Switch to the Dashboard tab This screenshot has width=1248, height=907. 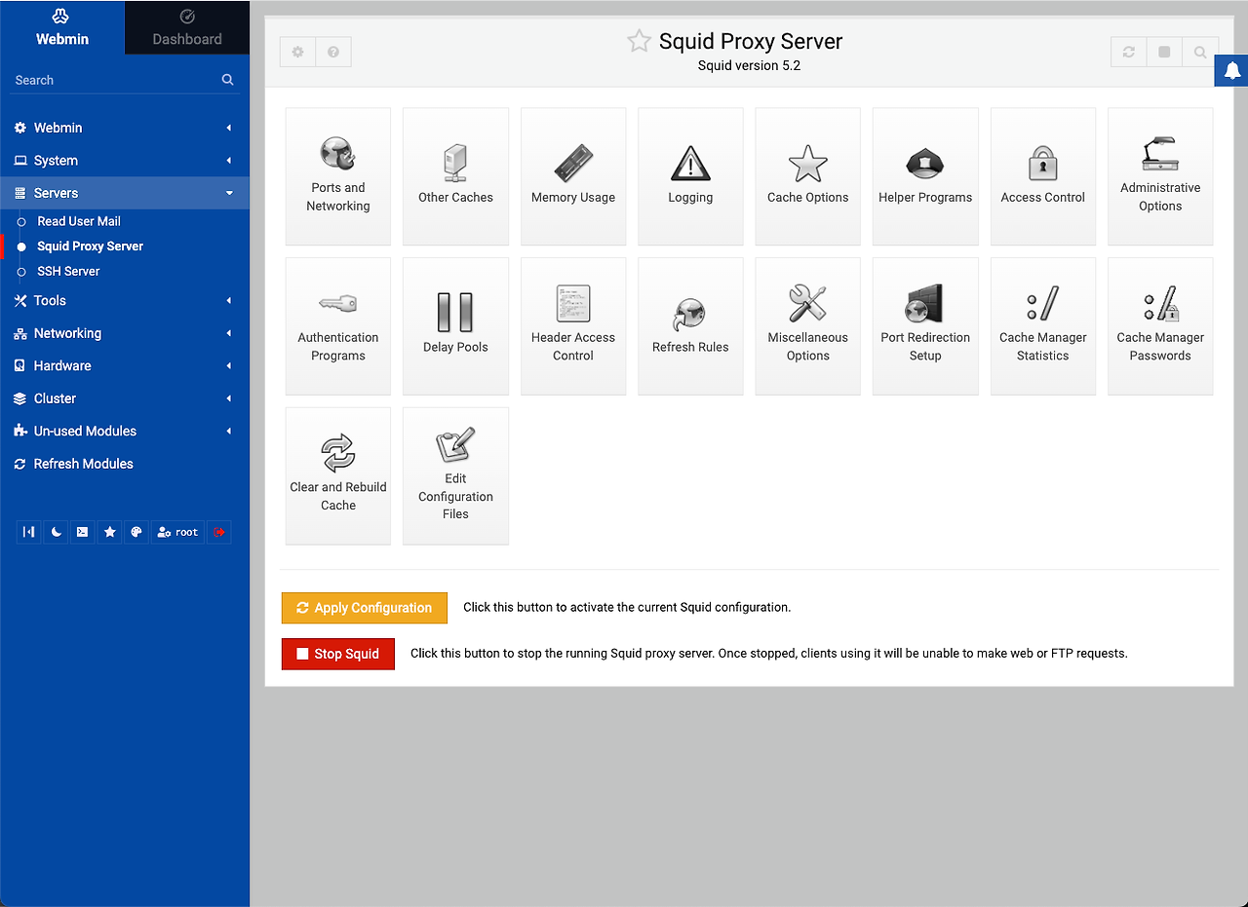point(187,27)
